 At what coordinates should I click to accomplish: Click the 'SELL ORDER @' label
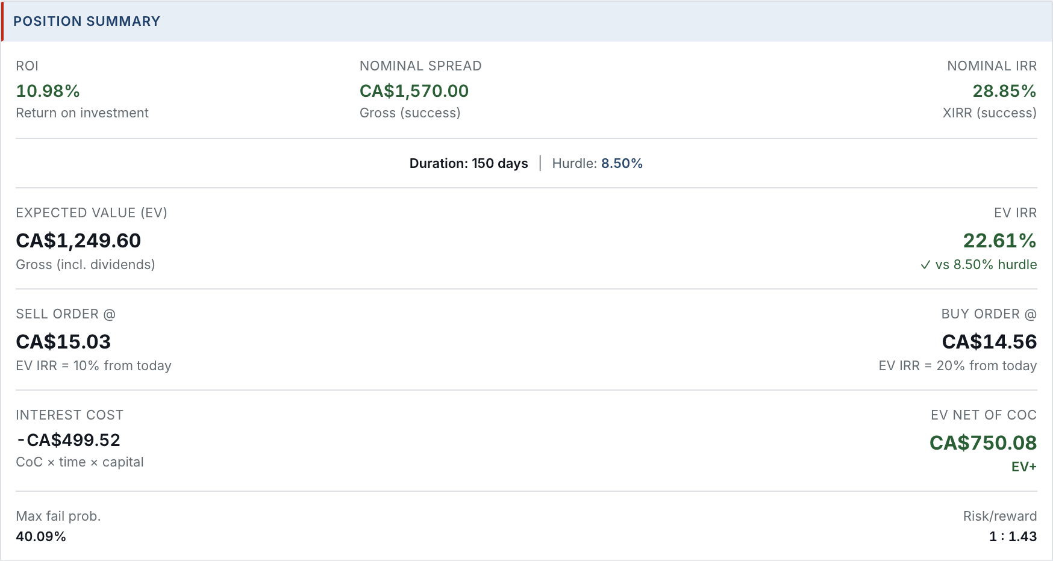pyautogui.click(x=66, y=314)
